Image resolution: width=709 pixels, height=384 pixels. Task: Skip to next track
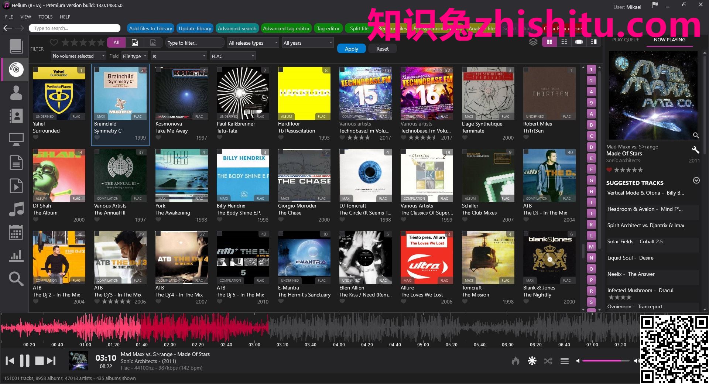point(52,361)
